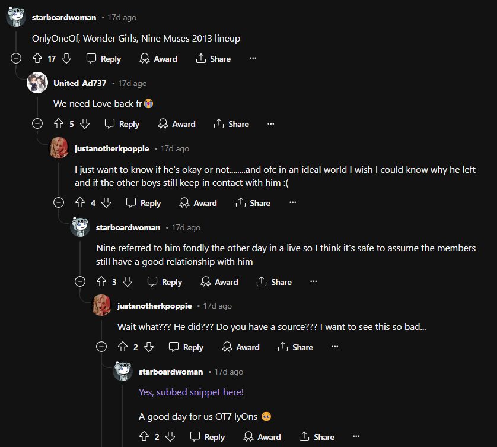
Task: Share United_Ad737's 'We need Love back' comment
Action: pyautogui.click(x=231, y=124)
